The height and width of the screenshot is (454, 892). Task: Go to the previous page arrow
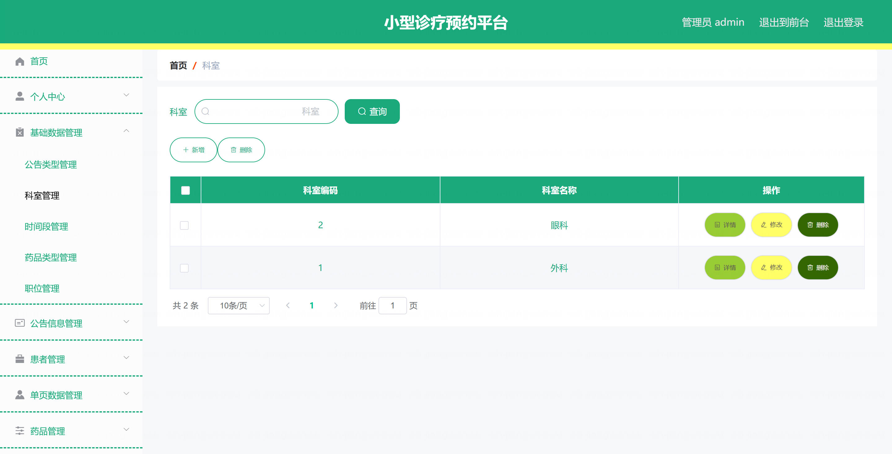(x=288, y=305)
